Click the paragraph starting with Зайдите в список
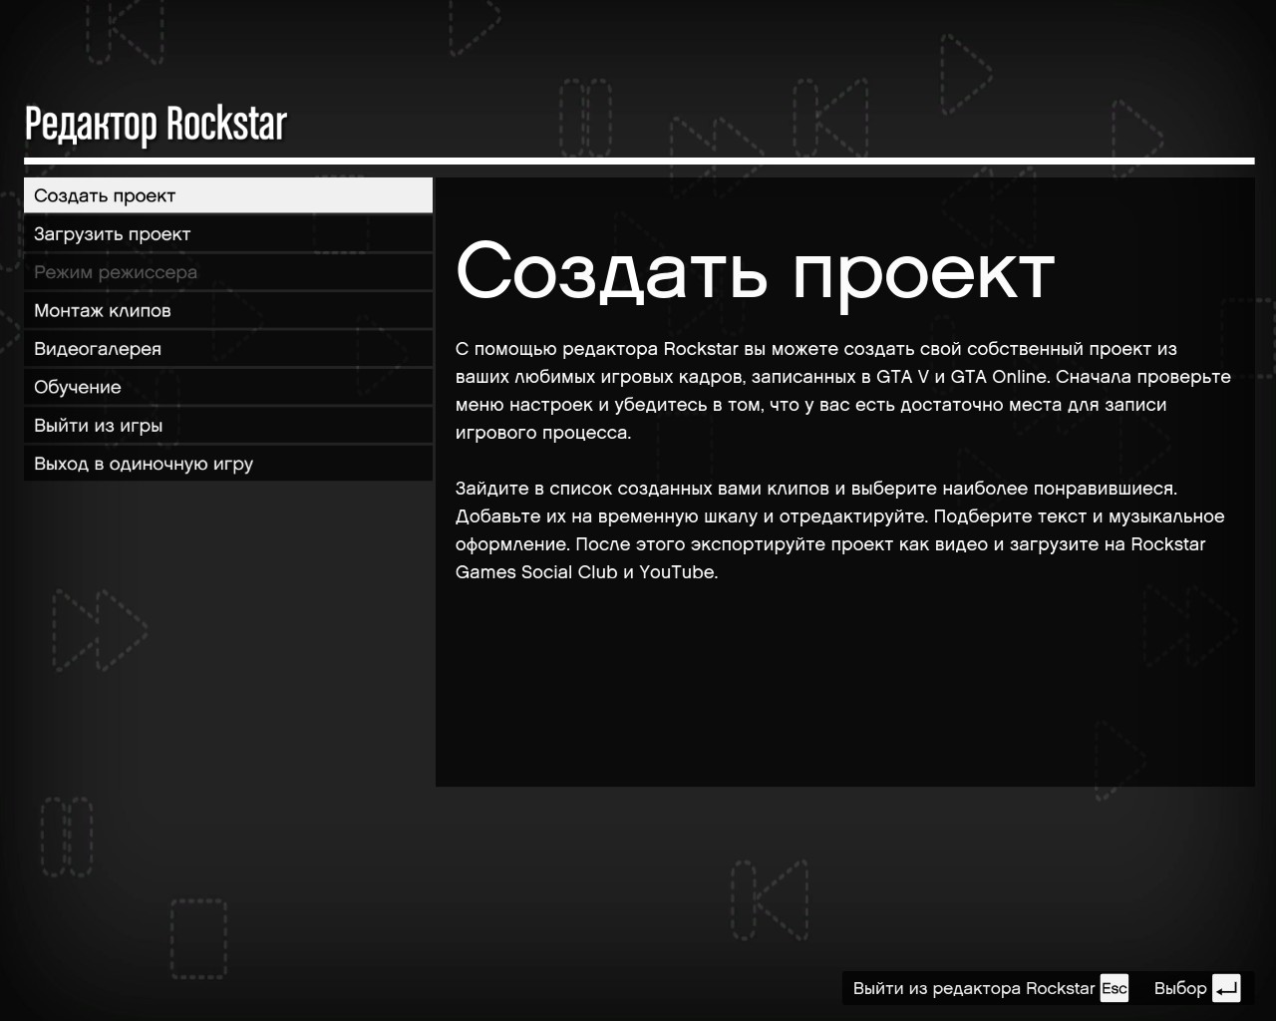This screenshot has width=1276, height=1021. coord(840,530)
